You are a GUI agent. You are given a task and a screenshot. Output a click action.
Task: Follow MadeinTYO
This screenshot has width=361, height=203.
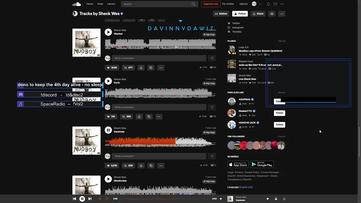point(279,113)
